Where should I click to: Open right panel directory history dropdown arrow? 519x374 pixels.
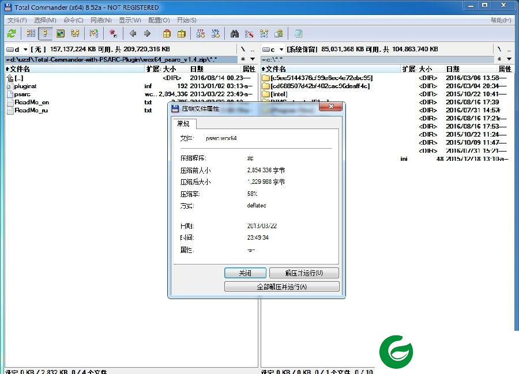[x=509, y=59]
